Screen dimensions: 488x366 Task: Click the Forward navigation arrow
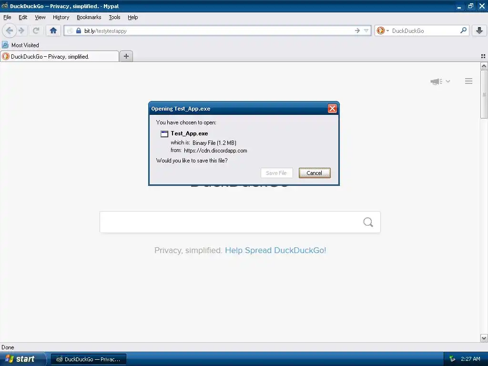click(21, 30)
